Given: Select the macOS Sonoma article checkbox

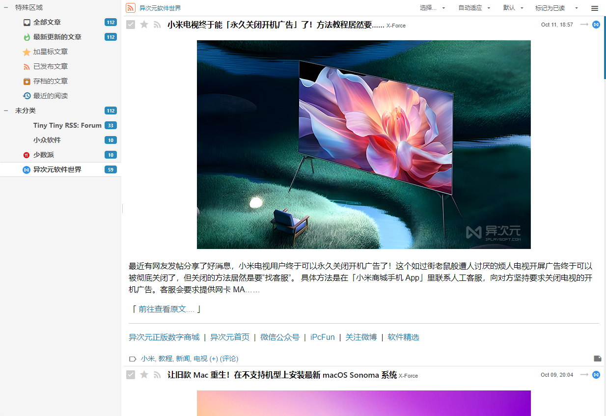Looking at the screenshot, I should tap(131, 375).
